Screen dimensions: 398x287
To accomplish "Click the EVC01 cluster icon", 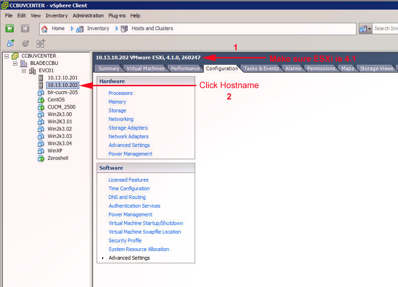I will click(x=32, y=71).
